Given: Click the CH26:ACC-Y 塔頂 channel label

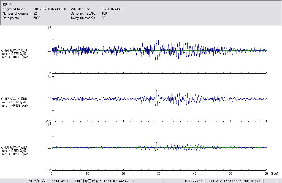Looking at the screenshot, I should [14, 50].
